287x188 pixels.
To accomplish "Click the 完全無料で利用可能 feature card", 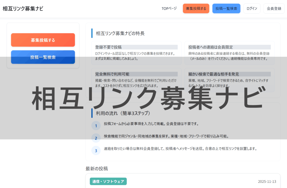I will click(136, 80).
